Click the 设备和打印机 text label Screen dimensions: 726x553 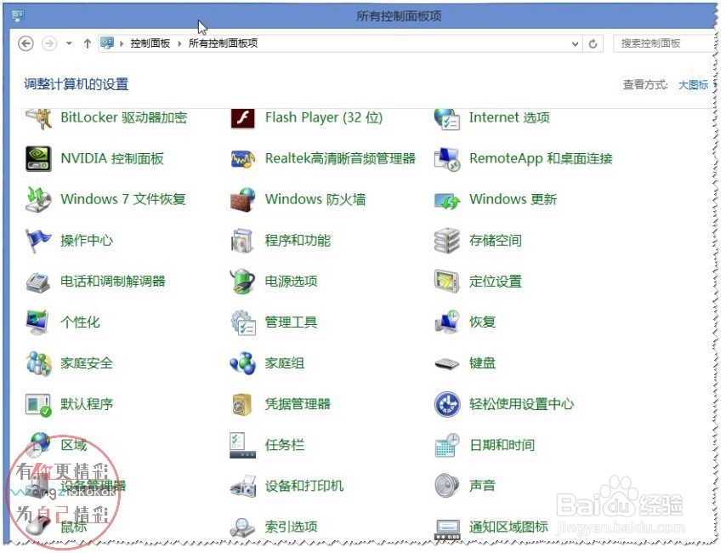pyautogui.click(x=304, y=486)
